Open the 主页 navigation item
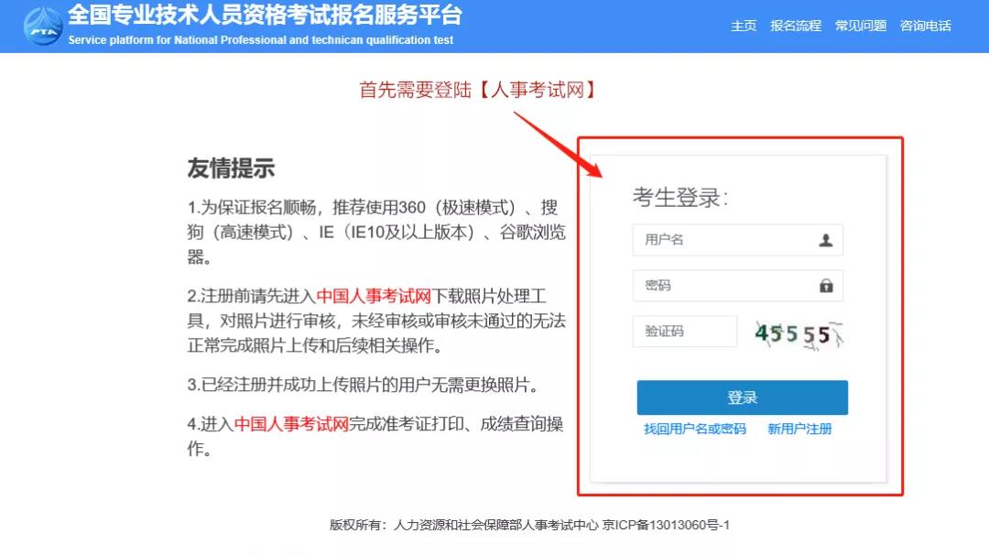The height and width of the screenshot is (555, 989). [x=744, y=26]
